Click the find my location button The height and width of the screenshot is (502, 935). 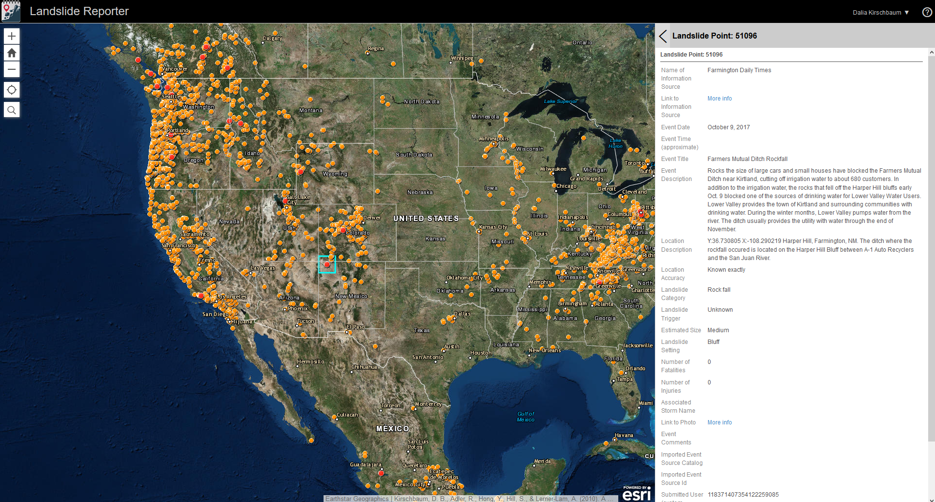12,90
